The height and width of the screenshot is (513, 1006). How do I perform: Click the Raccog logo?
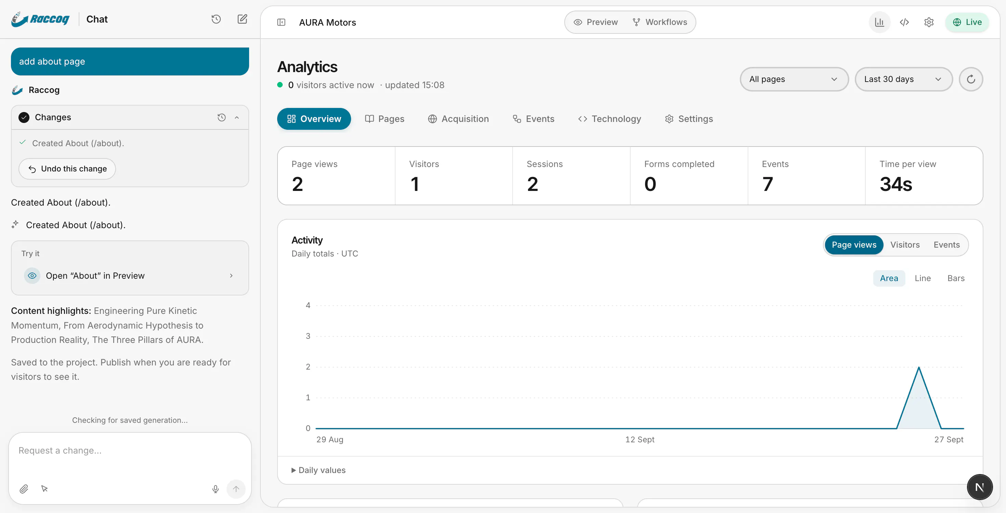pos(40,19)
